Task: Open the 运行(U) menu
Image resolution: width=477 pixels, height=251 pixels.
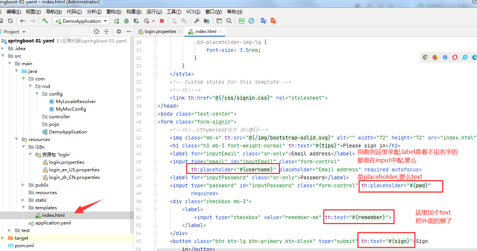Action: [x=153, y=11]
